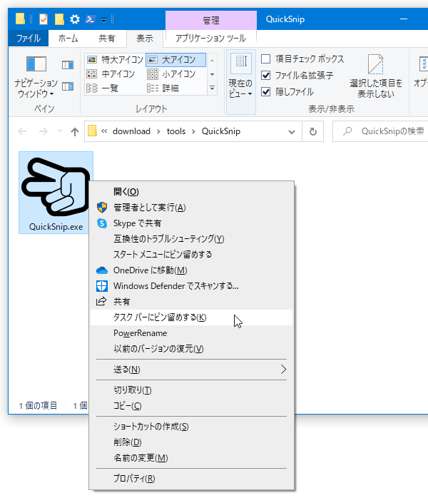
Task: Choose 開く(O) from context menu
Action: click(x=191, y=192)
